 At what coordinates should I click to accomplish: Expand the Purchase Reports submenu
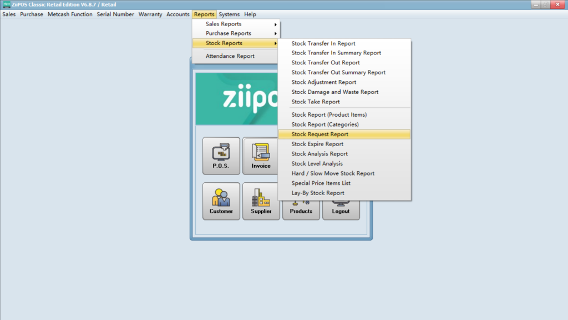point(236,33)
